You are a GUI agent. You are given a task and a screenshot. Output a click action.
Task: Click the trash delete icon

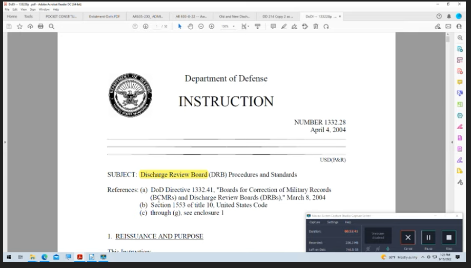(x=316, y=27)
